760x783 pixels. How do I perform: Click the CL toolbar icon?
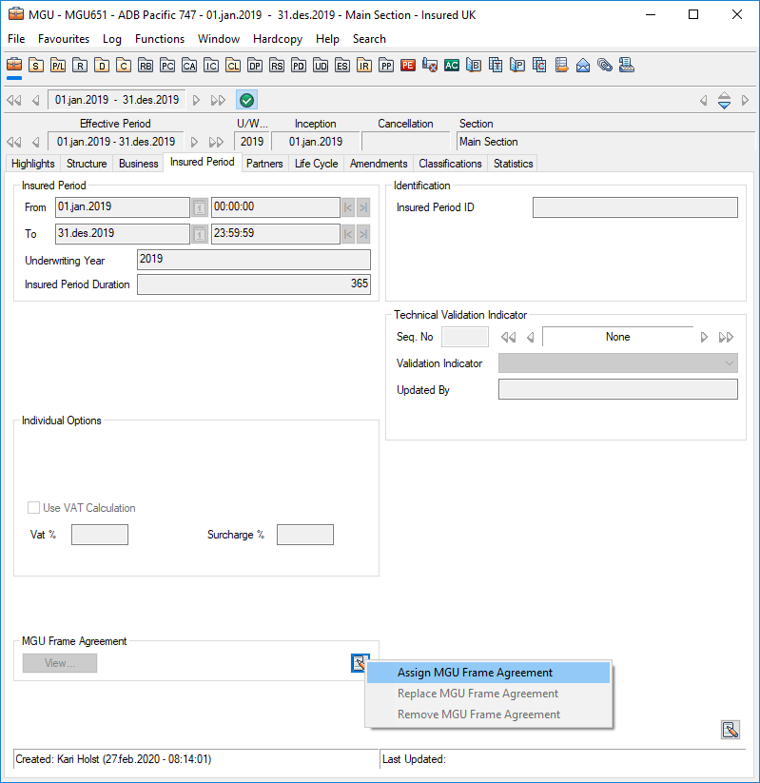click(233, 66)
